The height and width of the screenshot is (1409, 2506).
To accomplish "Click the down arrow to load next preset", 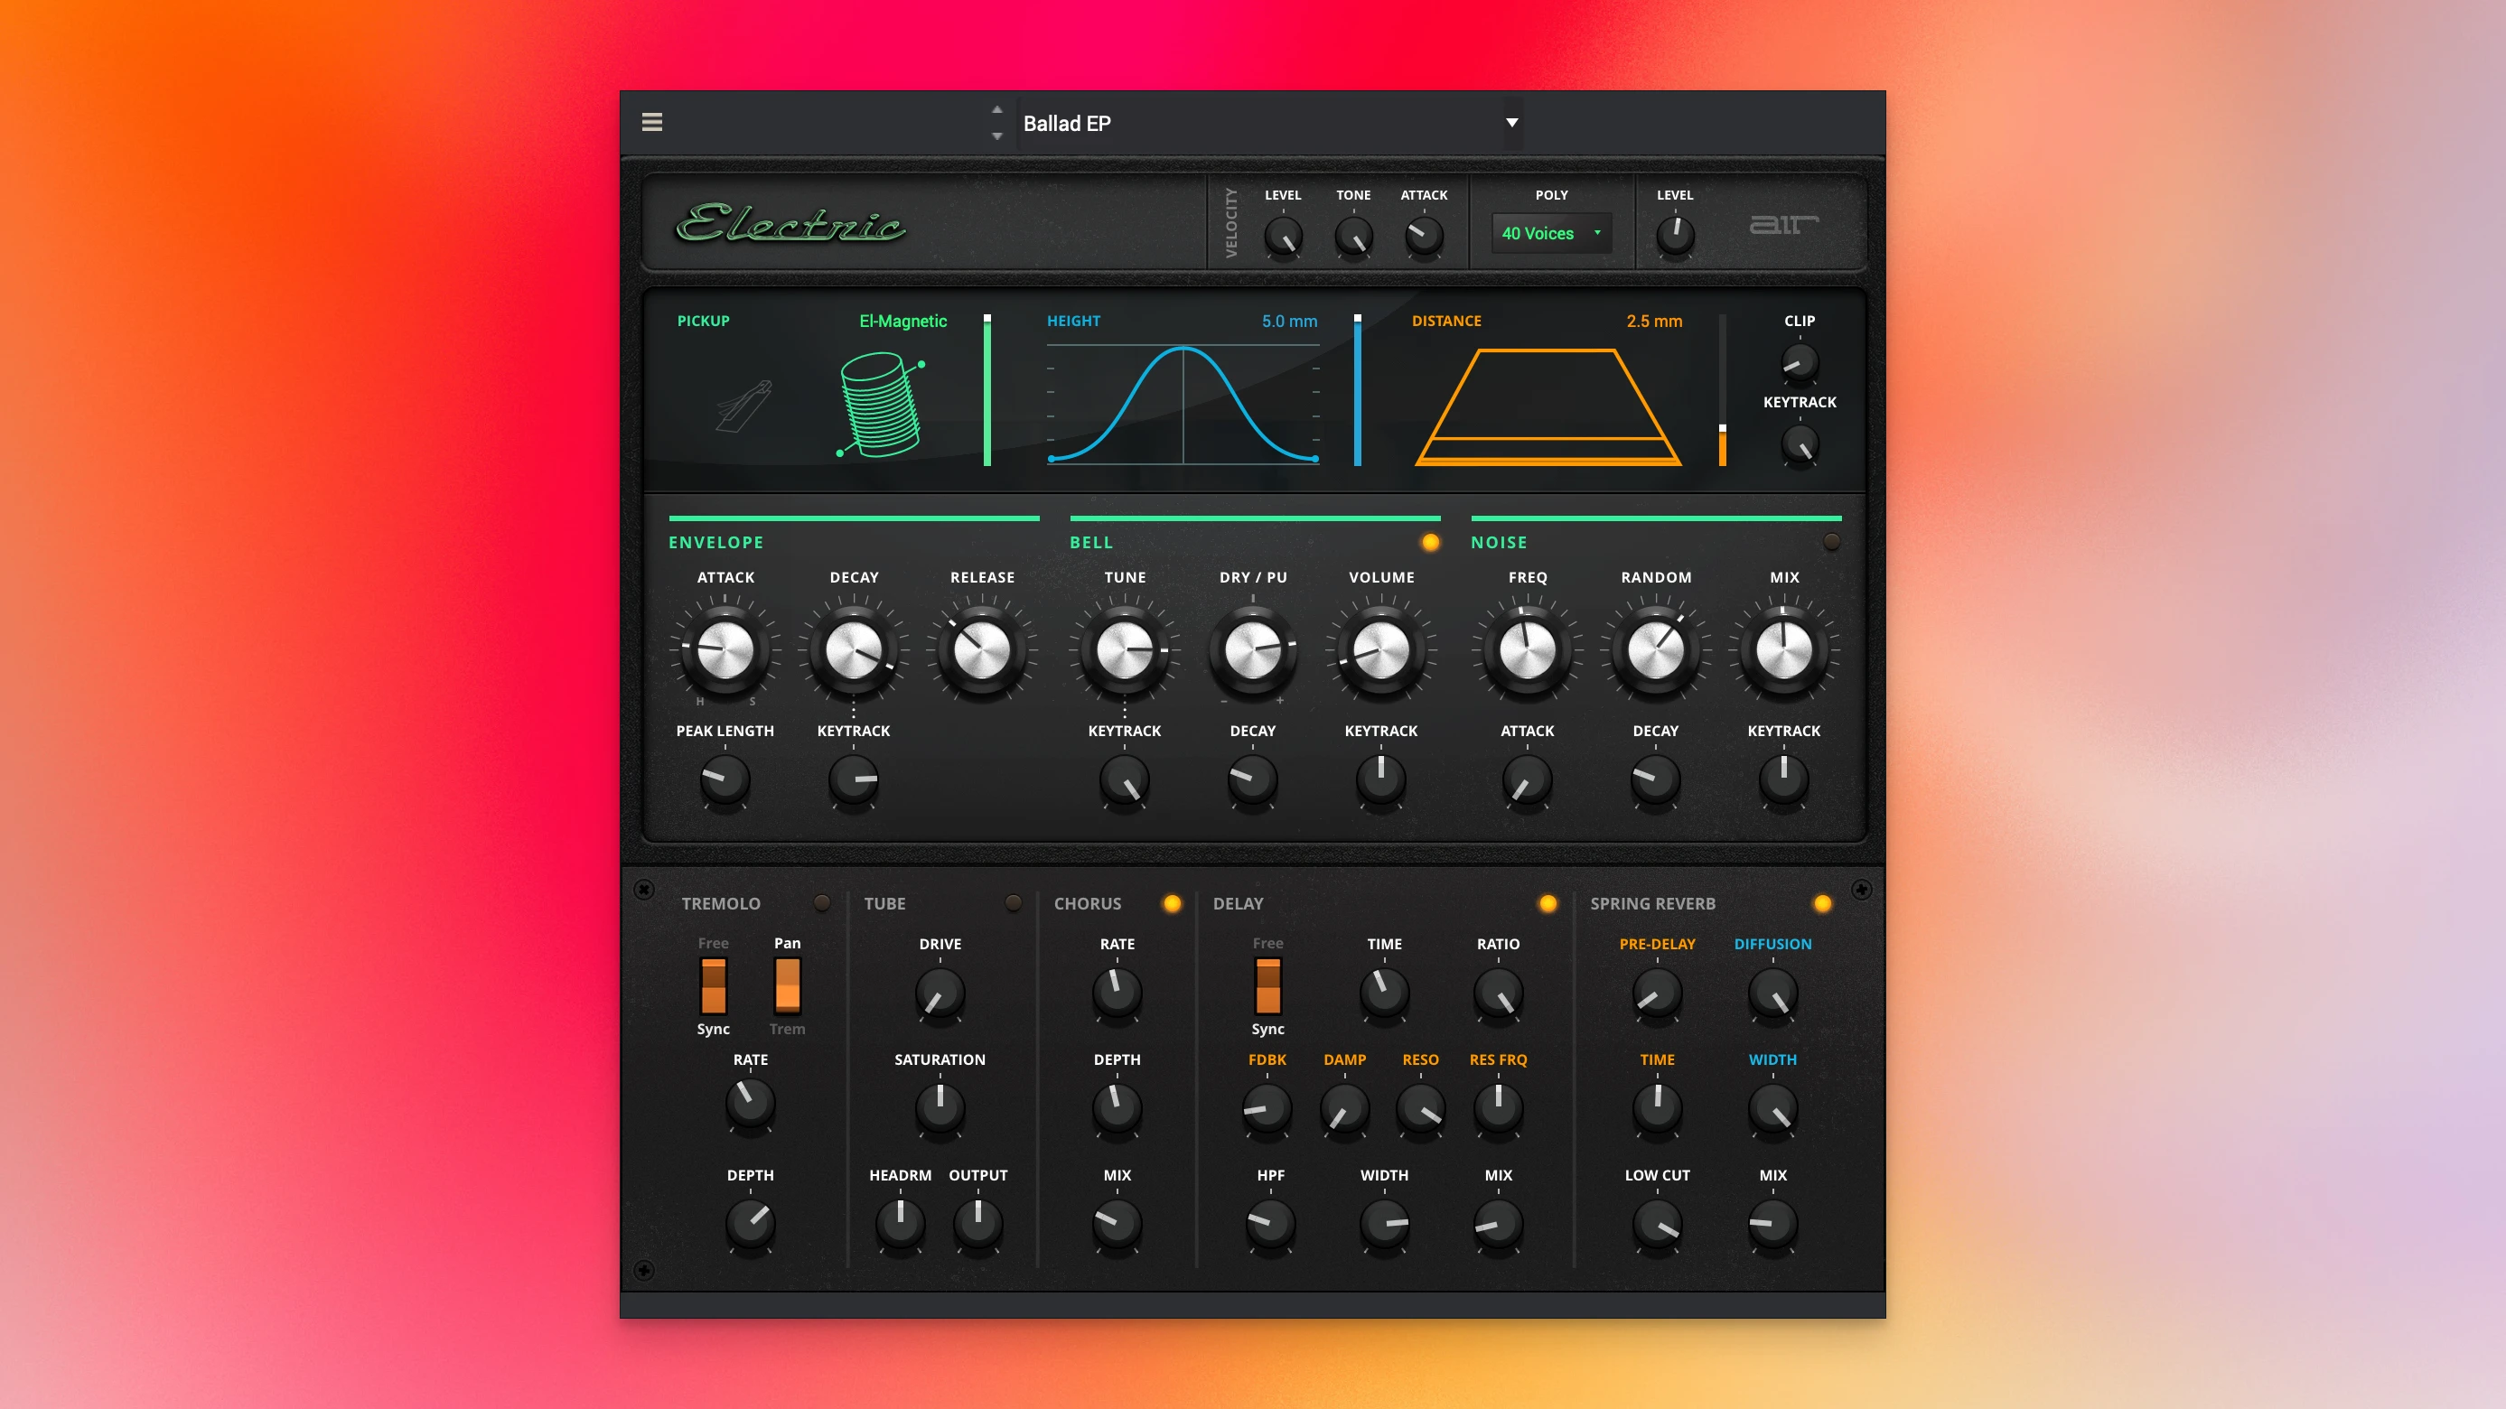I will pos(997,136).
